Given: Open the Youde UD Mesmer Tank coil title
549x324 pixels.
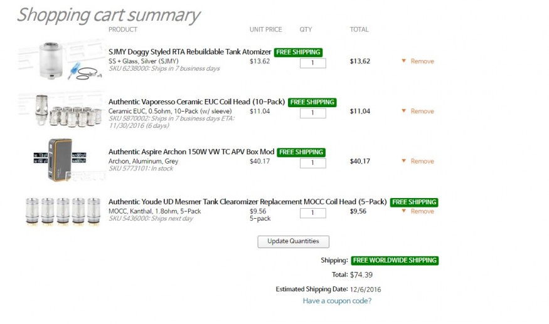Looking at the screenshot, I should pos(248,202).
